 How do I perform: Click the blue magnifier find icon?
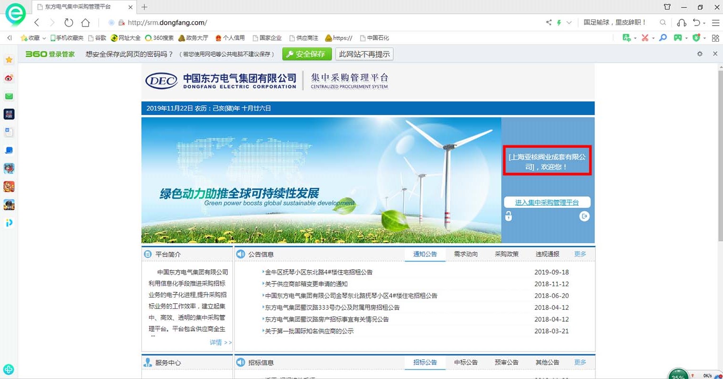[663, 37]
